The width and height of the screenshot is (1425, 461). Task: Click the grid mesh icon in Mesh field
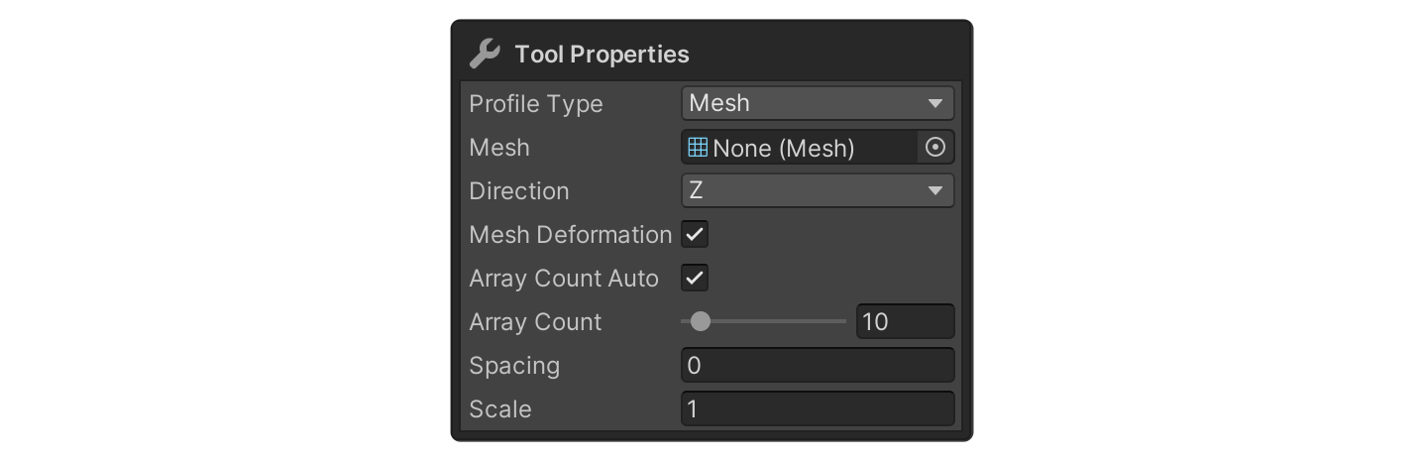698,148
